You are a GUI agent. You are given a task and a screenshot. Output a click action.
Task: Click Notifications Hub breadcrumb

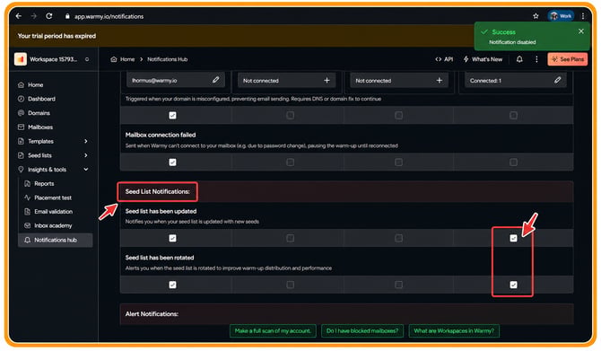click(x=167, y=59)
